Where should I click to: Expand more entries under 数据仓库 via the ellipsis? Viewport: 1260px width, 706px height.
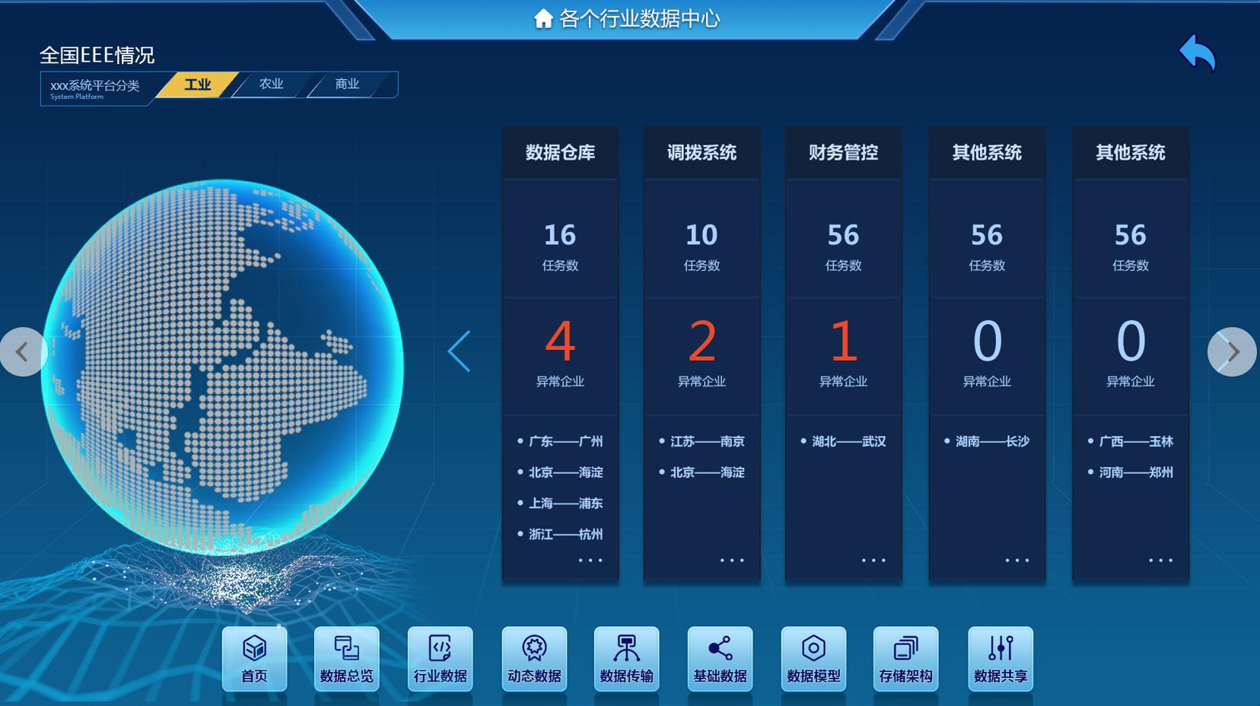click(x=589, y=561)
